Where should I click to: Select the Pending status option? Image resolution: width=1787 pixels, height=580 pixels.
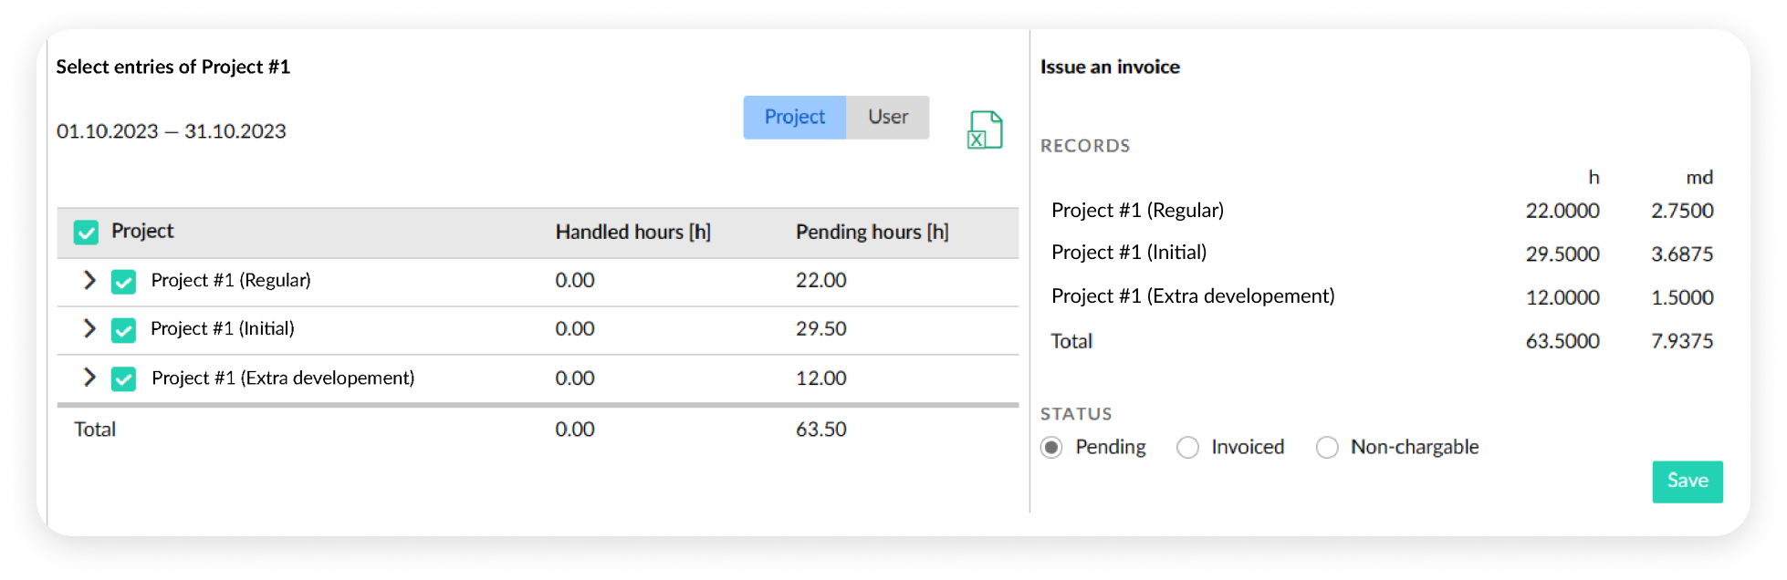[x=1051, y=448]
